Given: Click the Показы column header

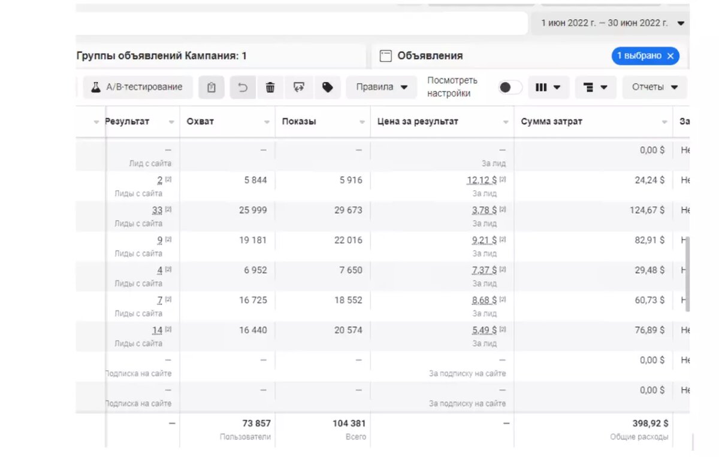Looking at the screenshot, I should (x=299, y=121).
